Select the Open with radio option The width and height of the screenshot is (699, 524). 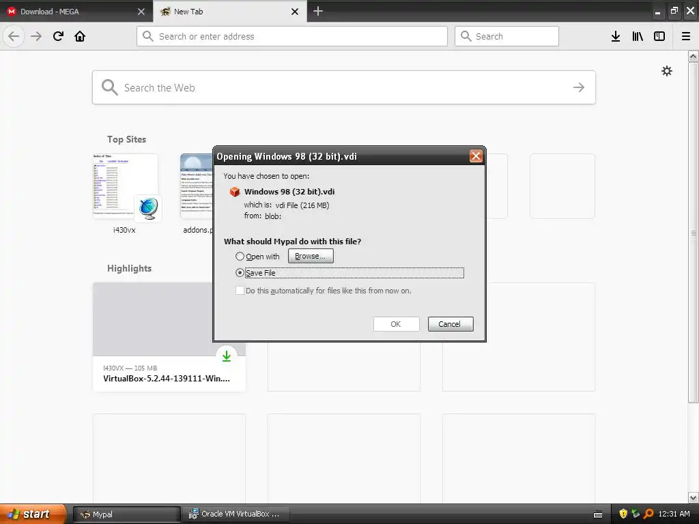click(240, 257)
